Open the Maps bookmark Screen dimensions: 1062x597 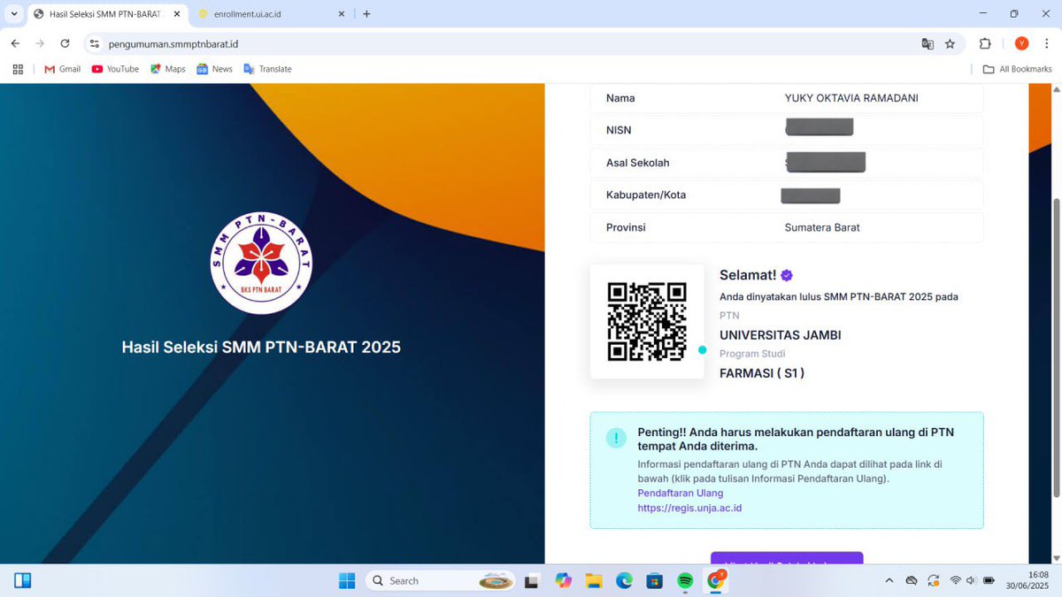167,69
